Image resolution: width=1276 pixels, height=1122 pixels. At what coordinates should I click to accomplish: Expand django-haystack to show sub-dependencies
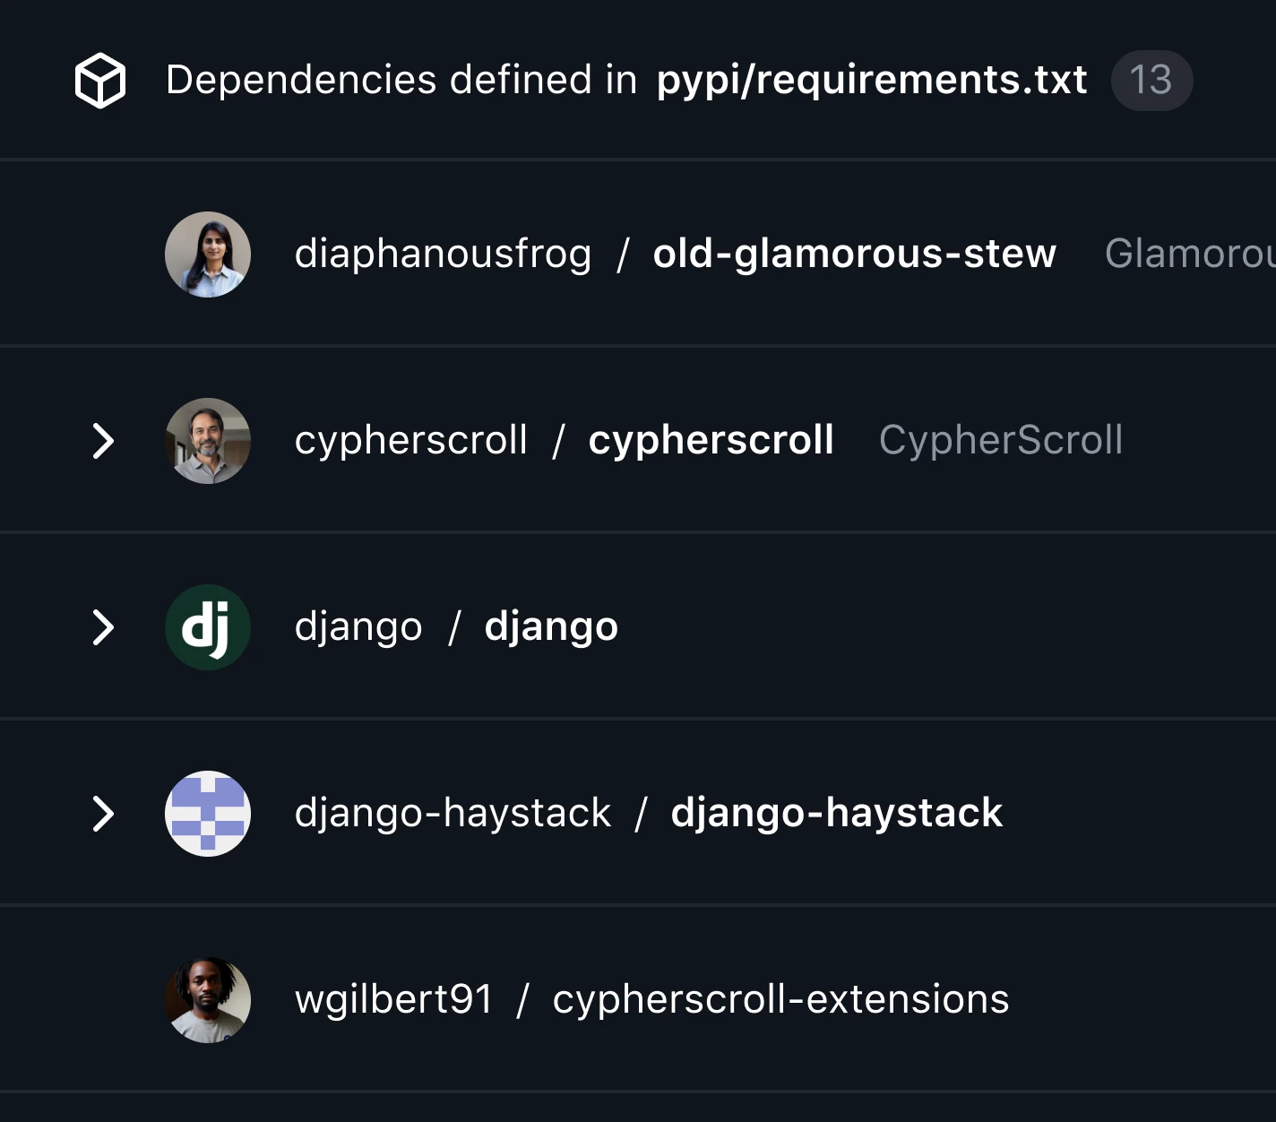click(x=104, y=814)
